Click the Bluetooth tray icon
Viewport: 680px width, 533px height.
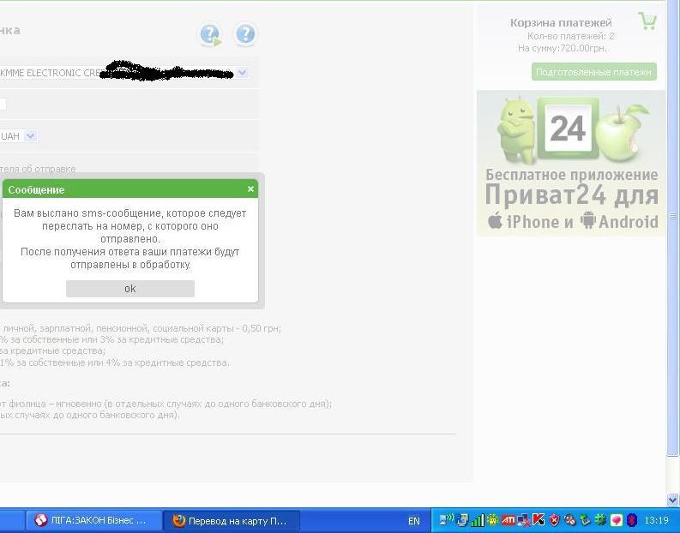click(x=632, y=520)
